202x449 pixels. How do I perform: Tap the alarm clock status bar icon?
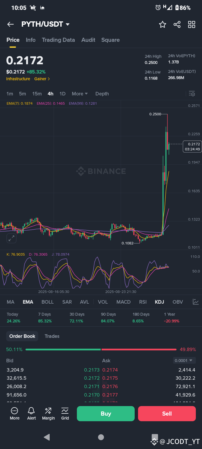tap(158, 8)
